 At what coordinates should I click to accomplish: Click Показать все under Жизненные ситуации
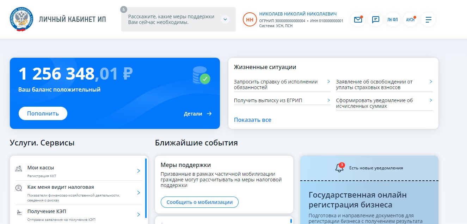(x=252, y=120)
